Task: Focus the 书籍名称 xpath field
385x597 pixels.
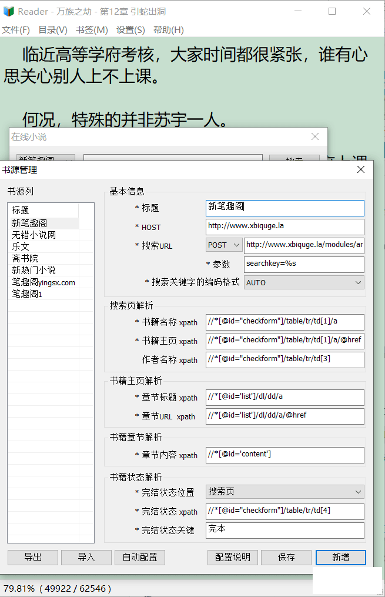Action: pyautogui.click(x=285, y=322)
